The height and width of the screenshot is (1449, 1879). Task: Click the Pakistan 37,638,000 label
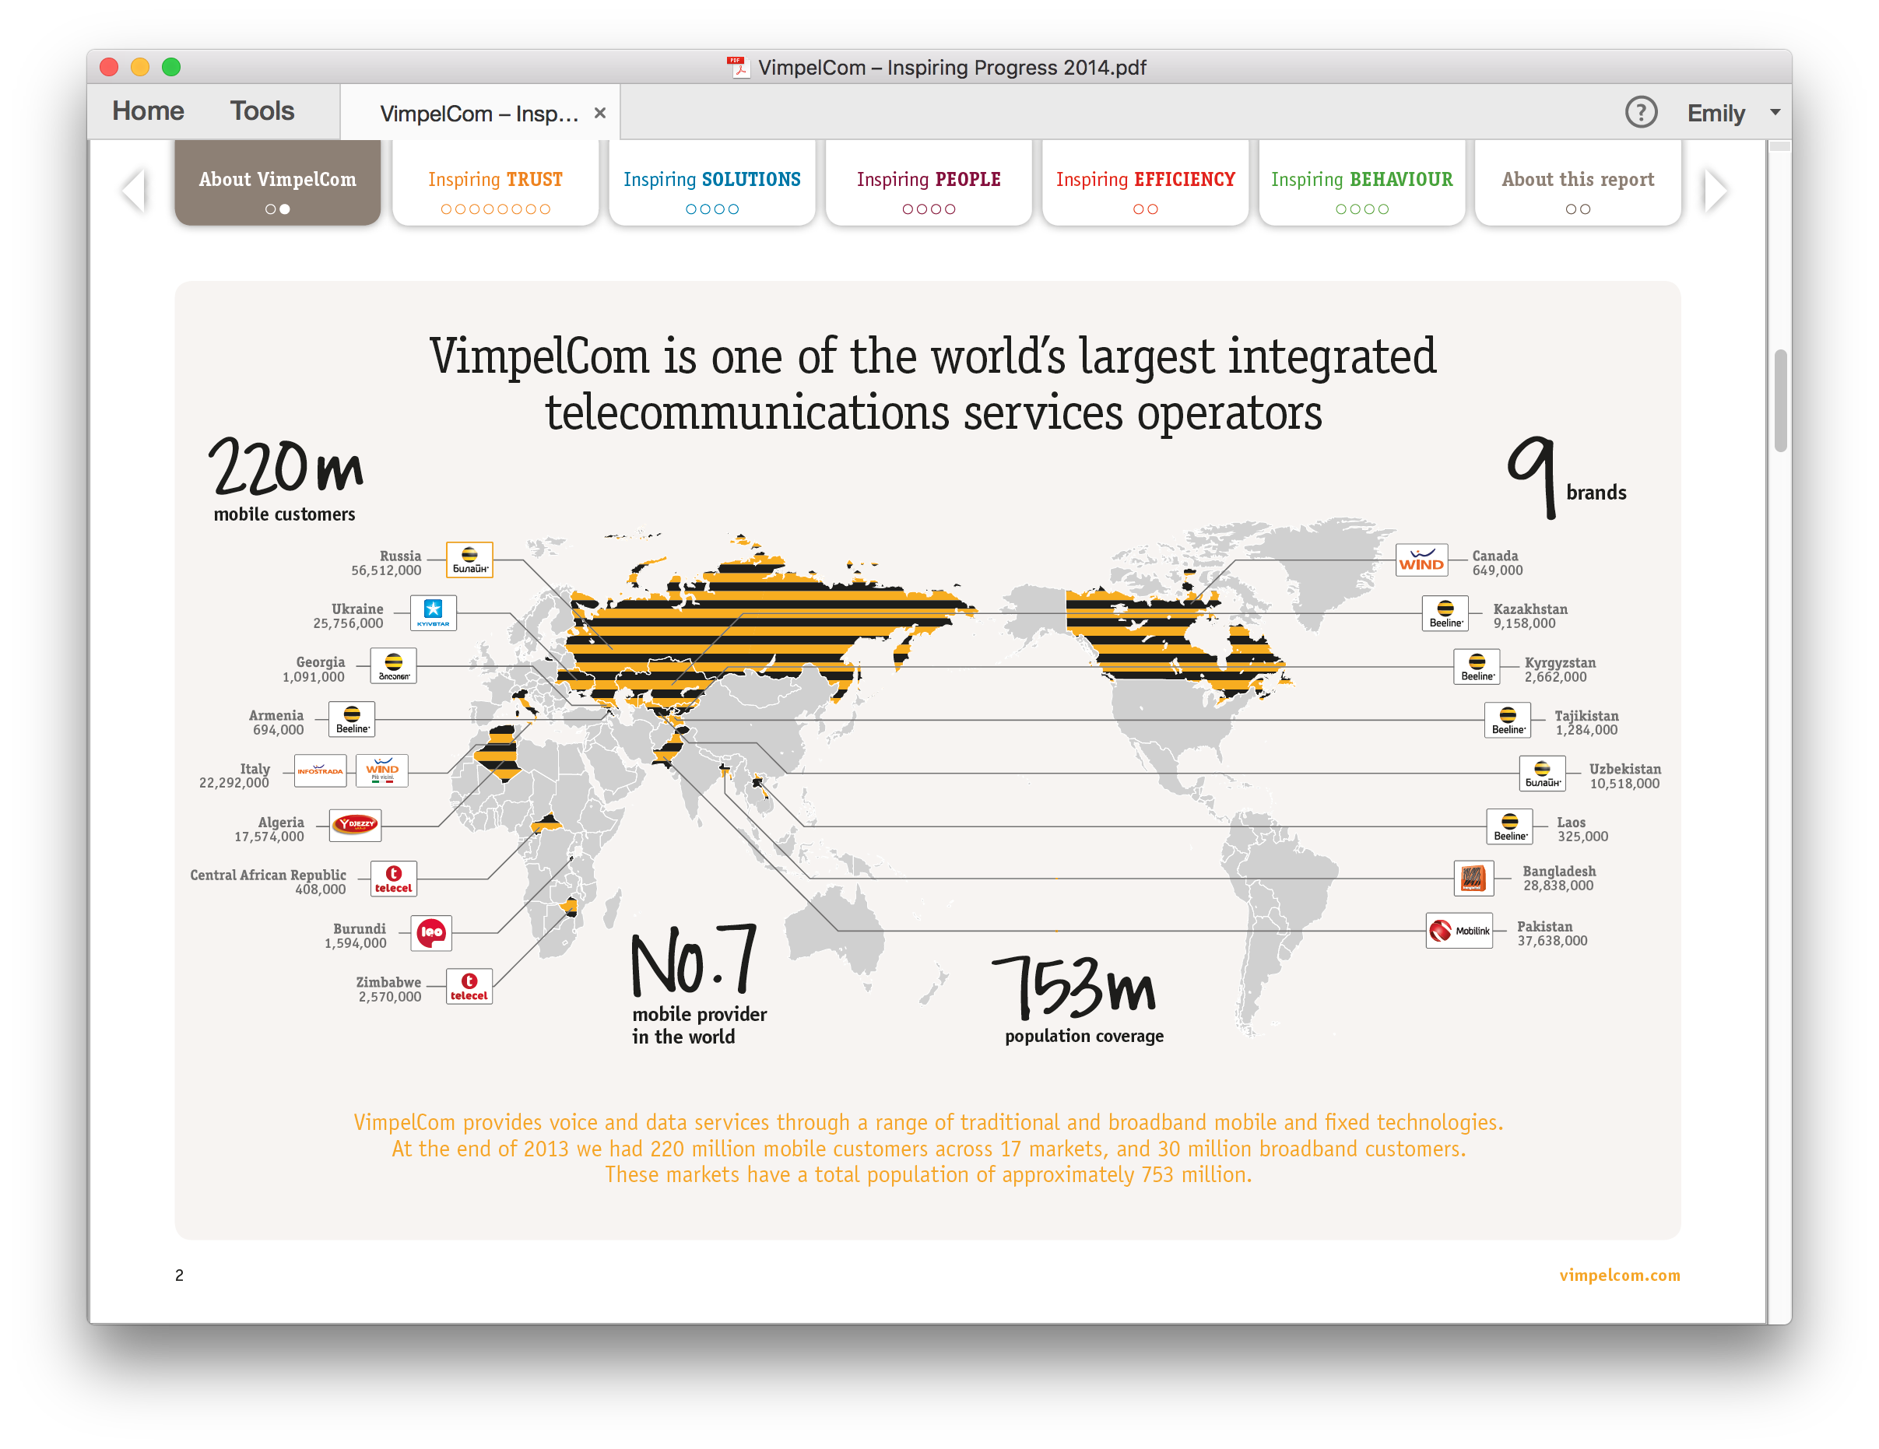1552,934
